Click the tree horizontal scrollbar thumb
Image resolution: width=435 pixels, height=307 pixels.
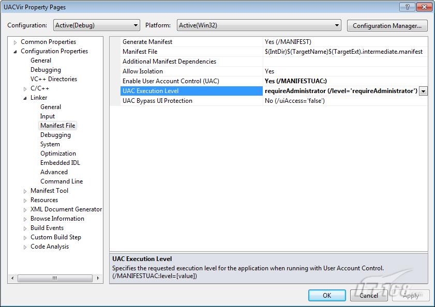click(55, 278)
